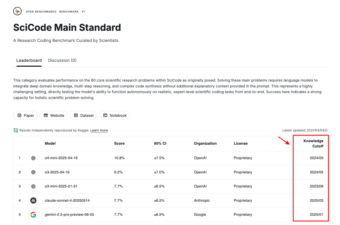This screenshot has width=340, height=225.
Task: Select the o4-mini-2025-04-16 model name
Action: [61, 158]
